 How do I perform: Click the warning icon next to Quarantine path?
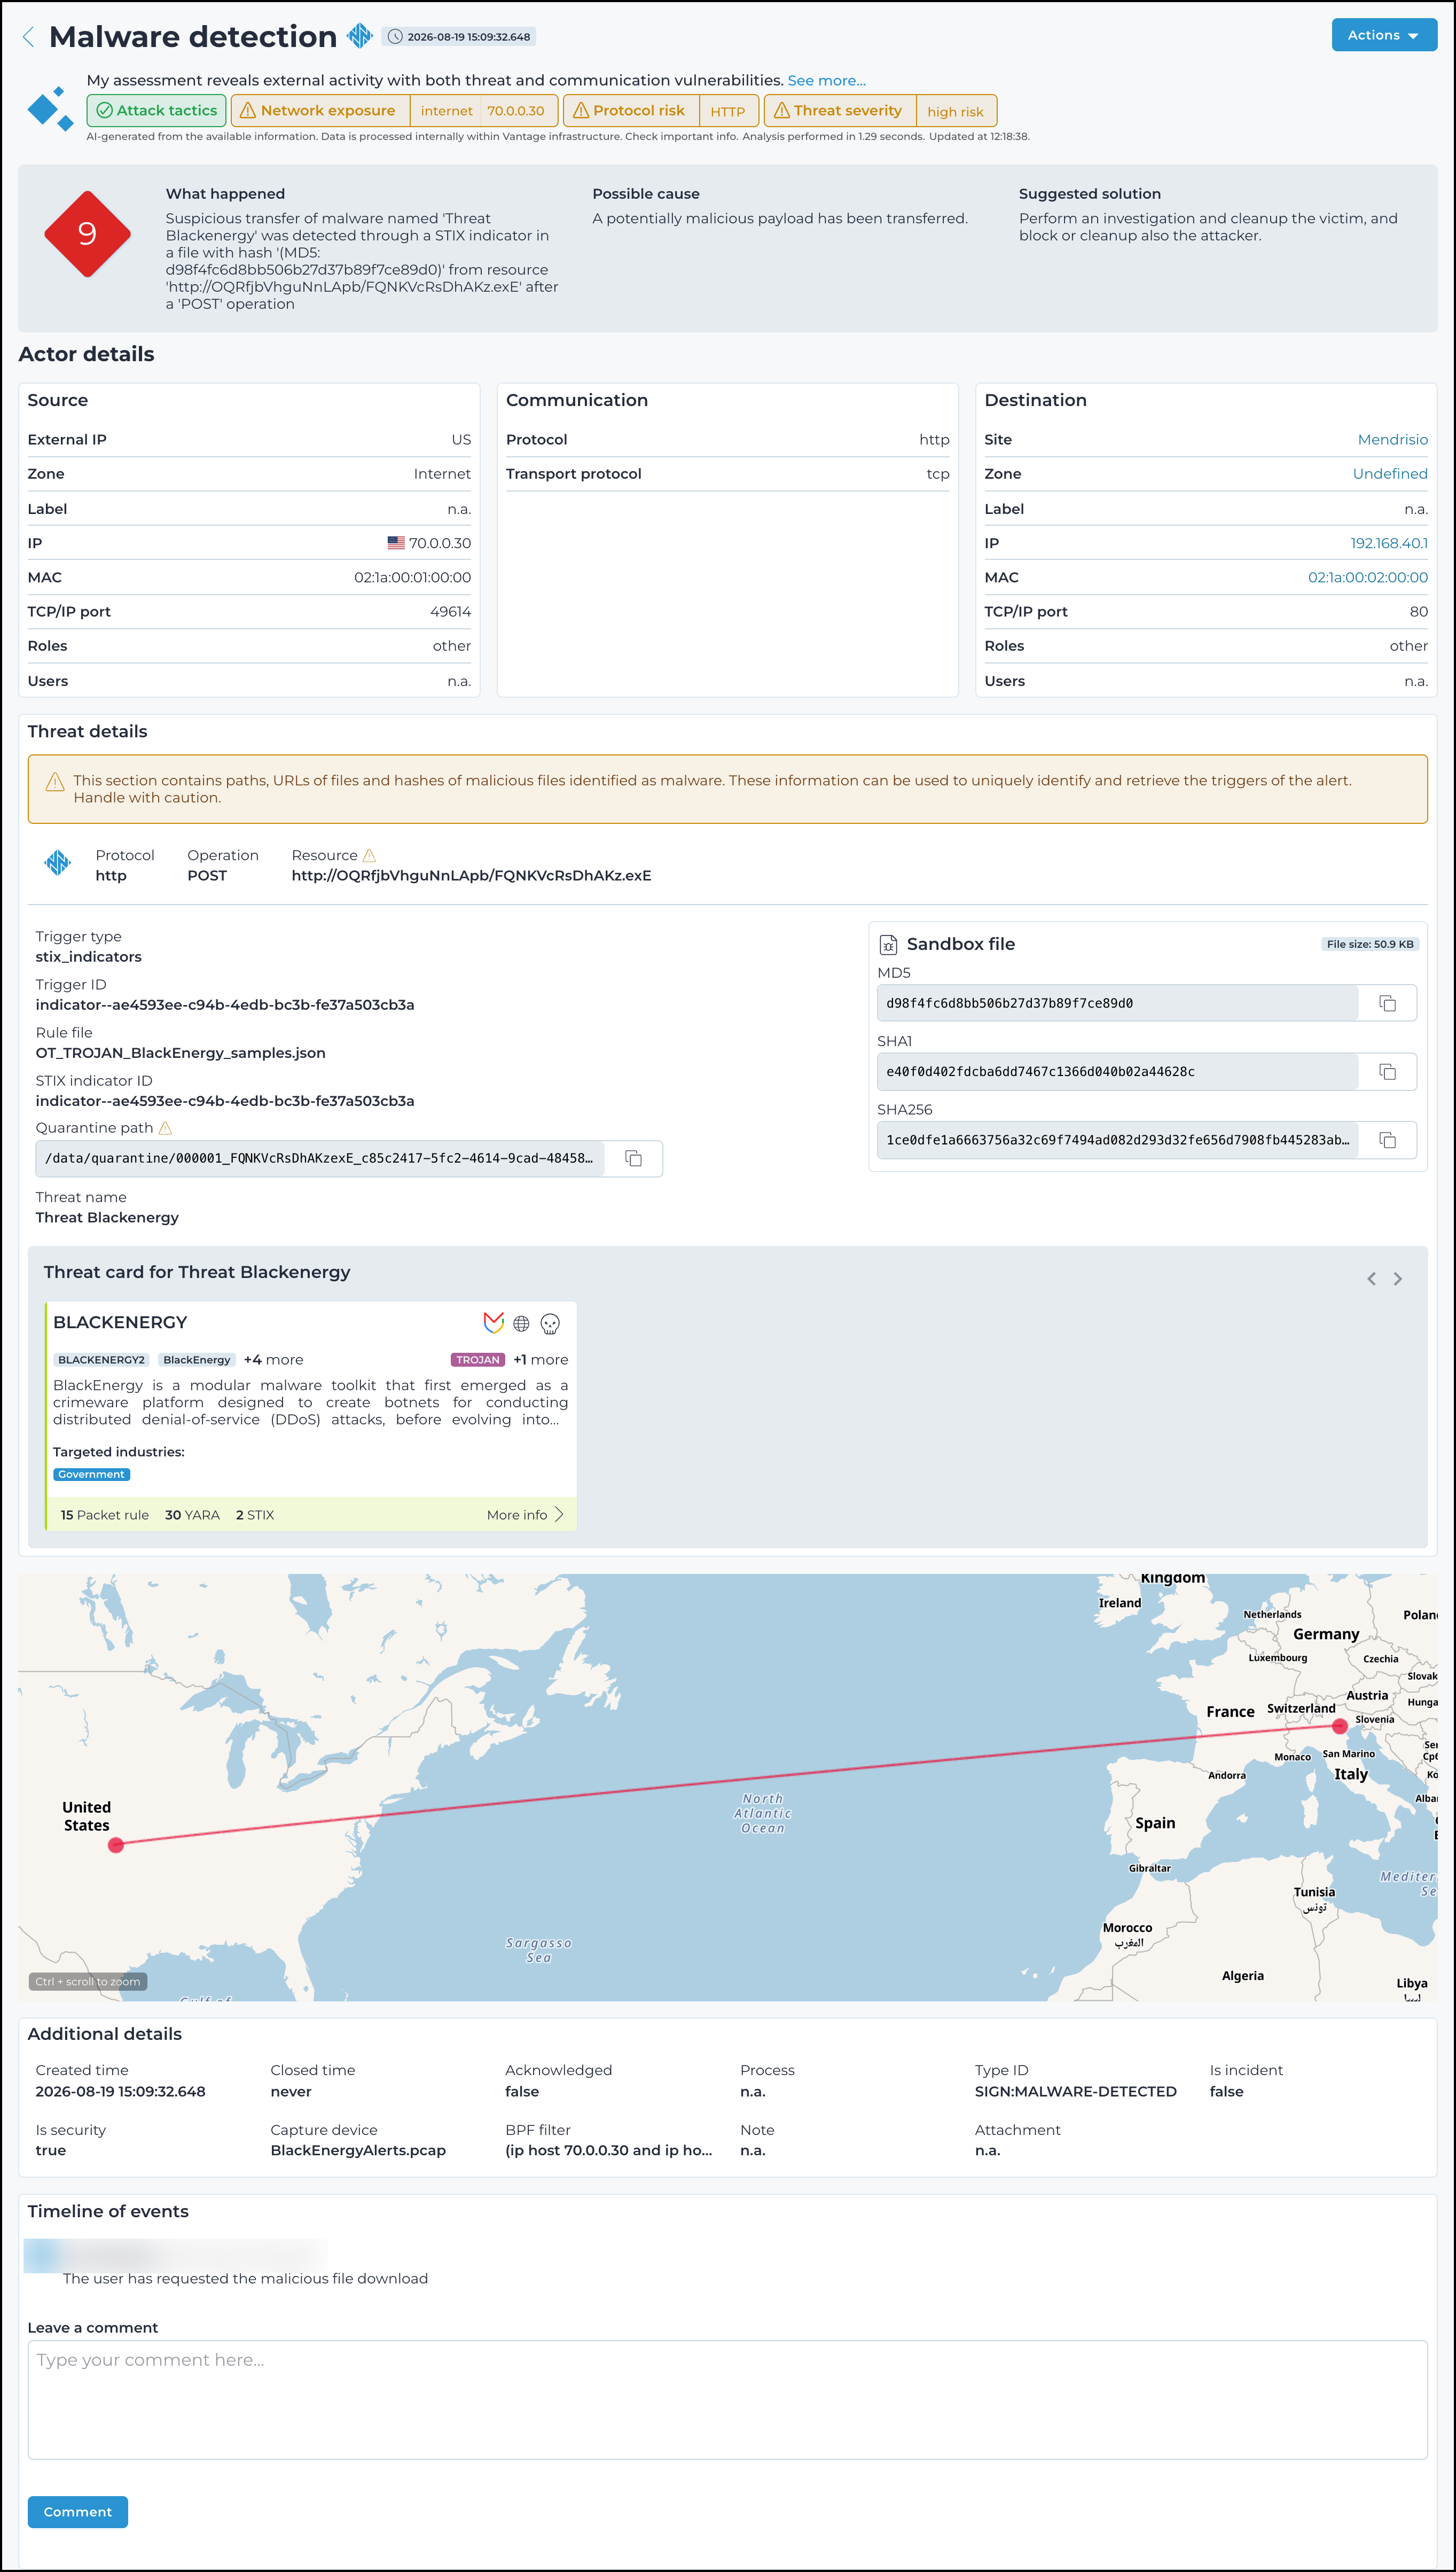click(165, 1128)
